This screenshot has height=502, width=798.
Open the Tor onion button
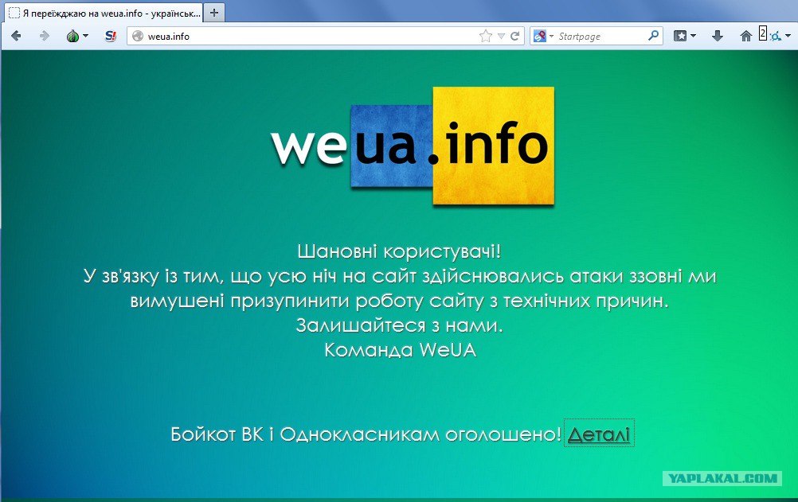coord(73,36)
